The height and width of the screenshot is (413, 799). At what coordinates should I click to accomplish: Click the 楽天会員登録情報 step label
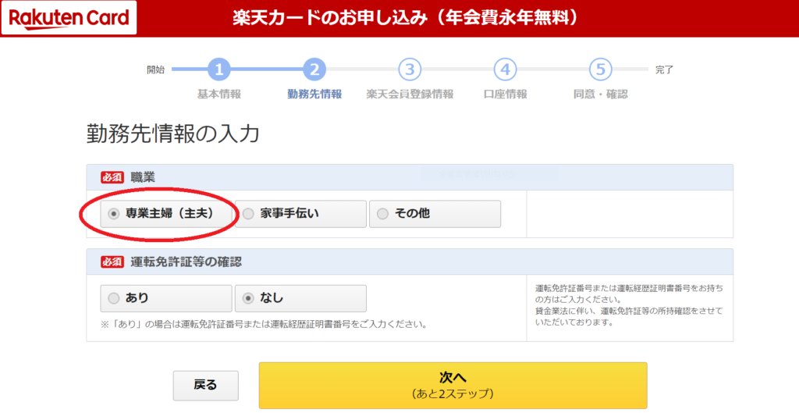410,94
